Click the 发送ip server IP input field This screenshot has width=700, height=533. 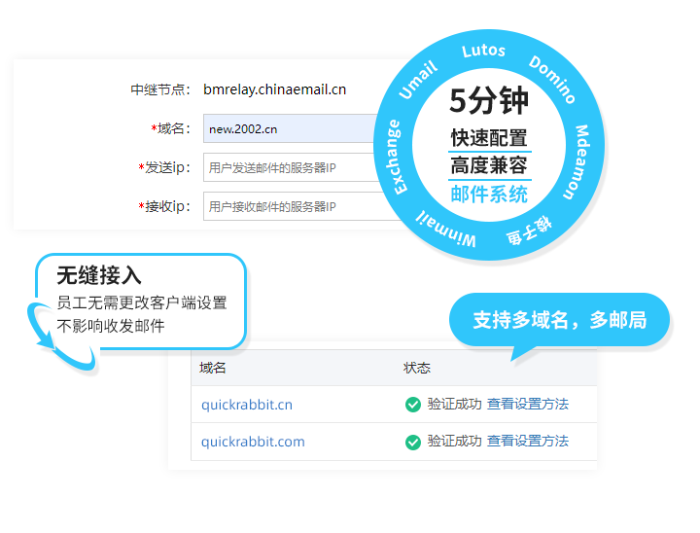[x=292, y=167]
